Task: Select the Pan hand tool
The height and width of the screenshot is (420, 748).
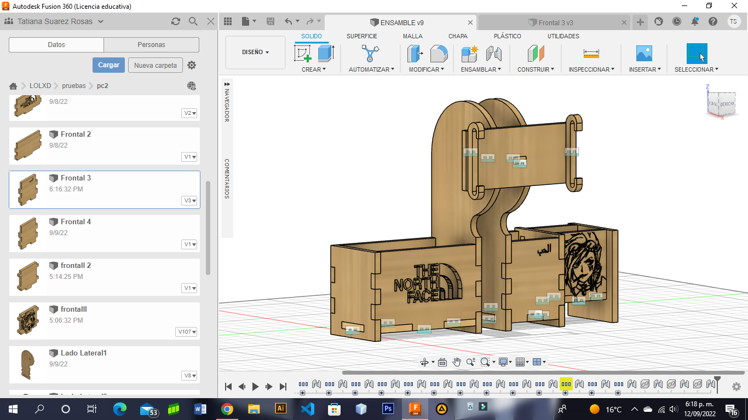Action: click(457, 362)
